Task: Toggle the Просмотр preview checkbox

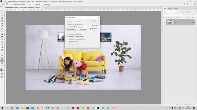Action: (x=90, y=29)
